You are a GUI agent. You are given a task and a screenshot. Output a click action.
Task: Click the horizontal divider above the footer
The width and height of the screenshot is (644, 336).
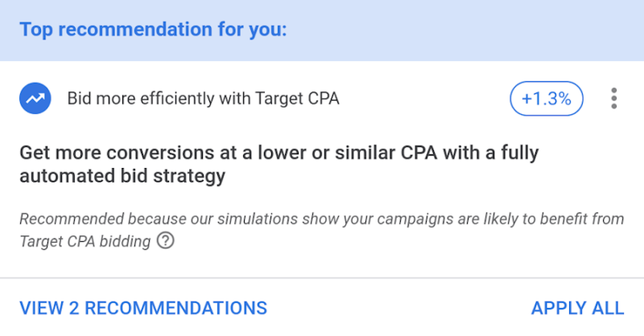322,278
